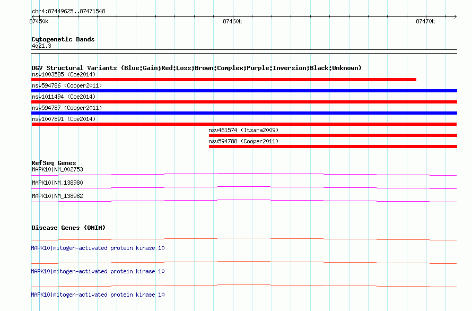
Task: Select the nsv461574 (Itsara2009) red bar
Action: (x=333, y=135)
